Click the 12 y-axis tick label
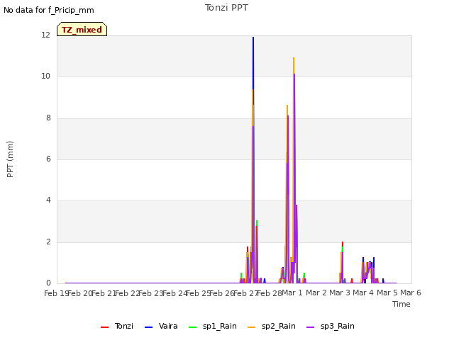The width and height of the screenshot is (454, 340). pyautogui.click(x=45, y=35)
